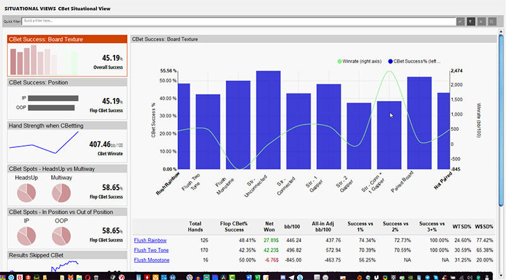Click the Flush Monotone row link
This screenshot has width=506, height=280.
(x=152, y=260)
